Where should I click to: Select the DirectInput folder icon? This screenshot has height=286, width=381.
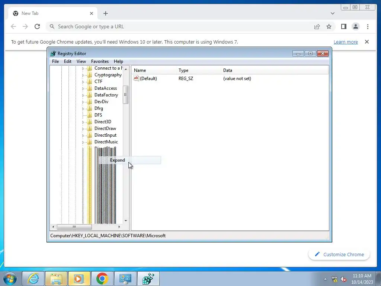(90, 135)
